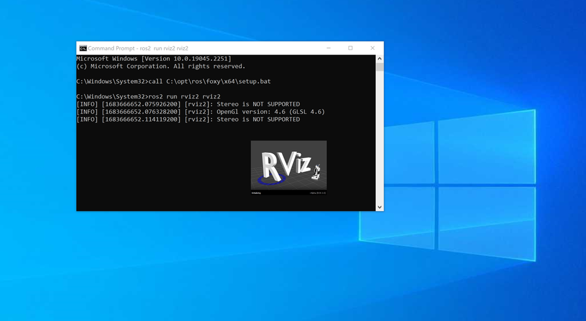Click the last 'Stereo is NOT SUPPORTED' log line

[x=188, y=119]
